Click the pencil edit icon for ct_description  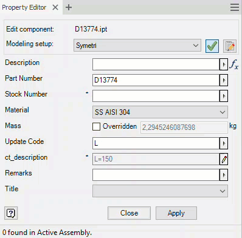224,159
